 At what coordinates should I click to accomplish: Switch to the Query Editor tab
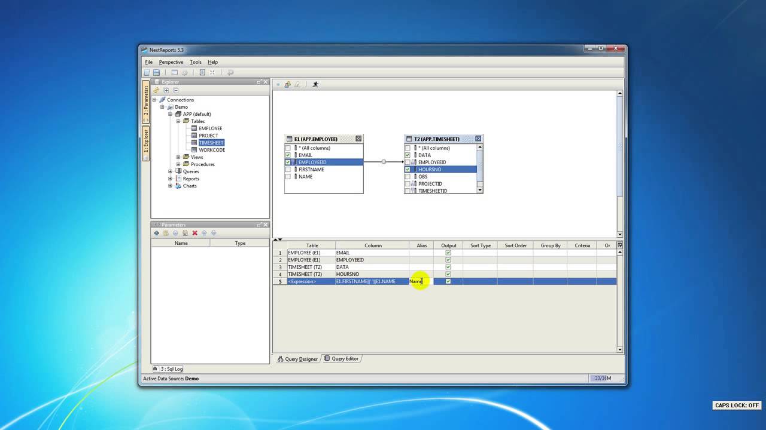click(x=341, y=359)
